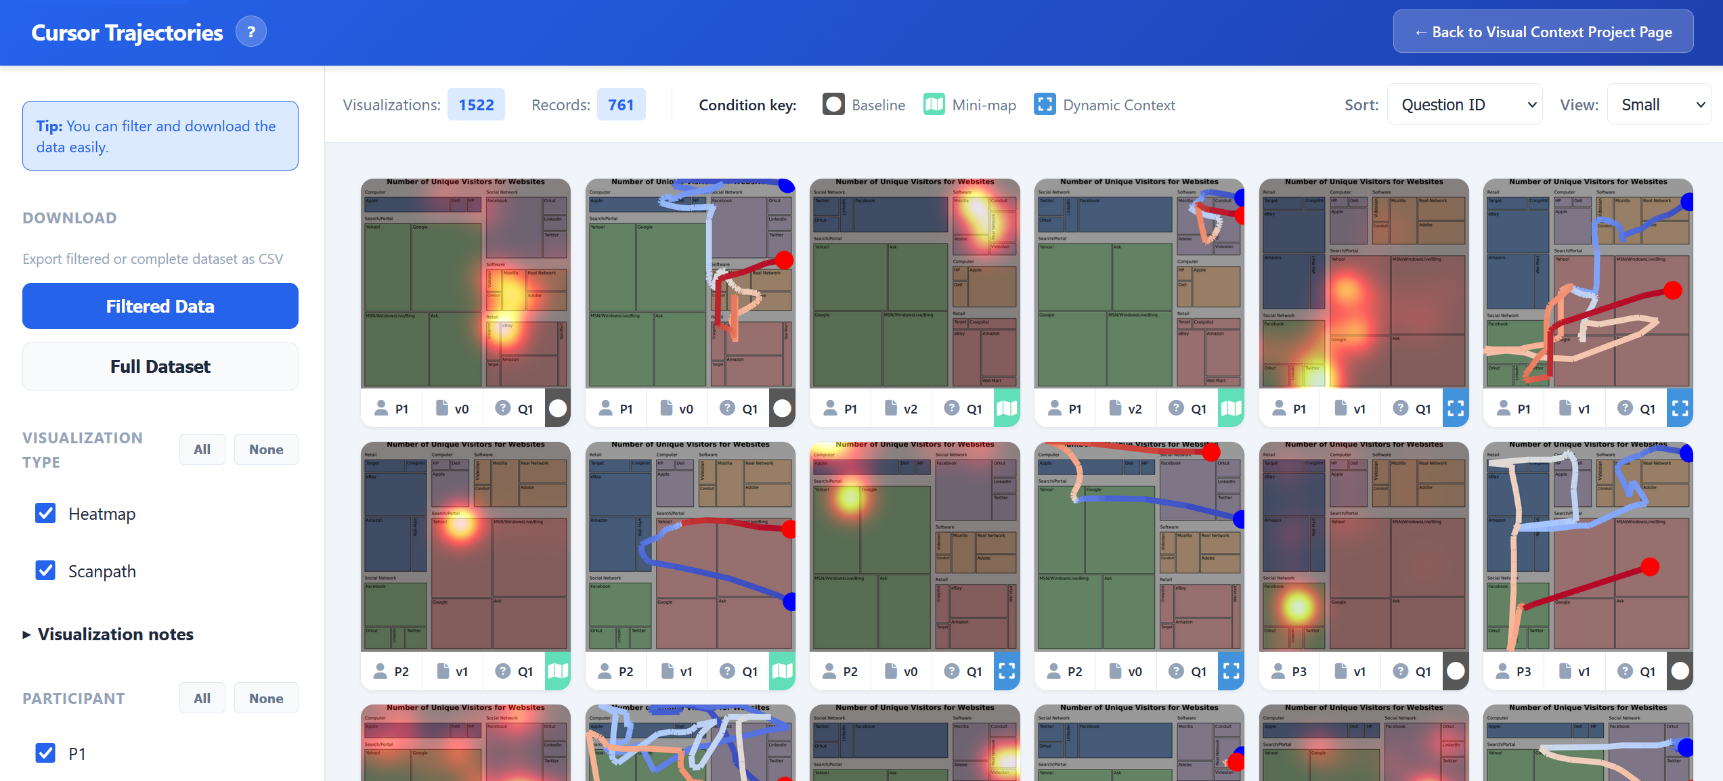Open the Sort dropdown set to Question ID
The width and height of the screenshot is (1723, 781).
pos(1464,104)
